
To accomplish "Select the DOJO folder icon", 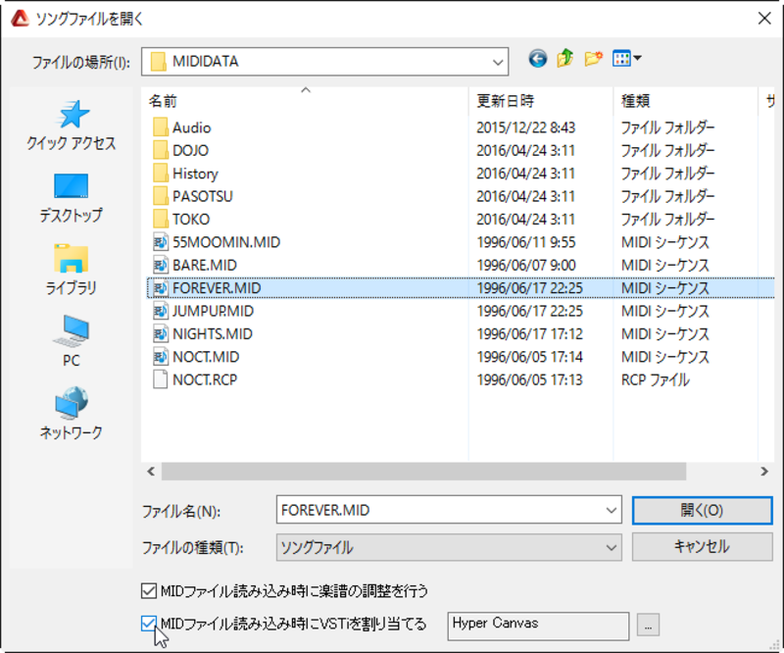I will (160, 151).
